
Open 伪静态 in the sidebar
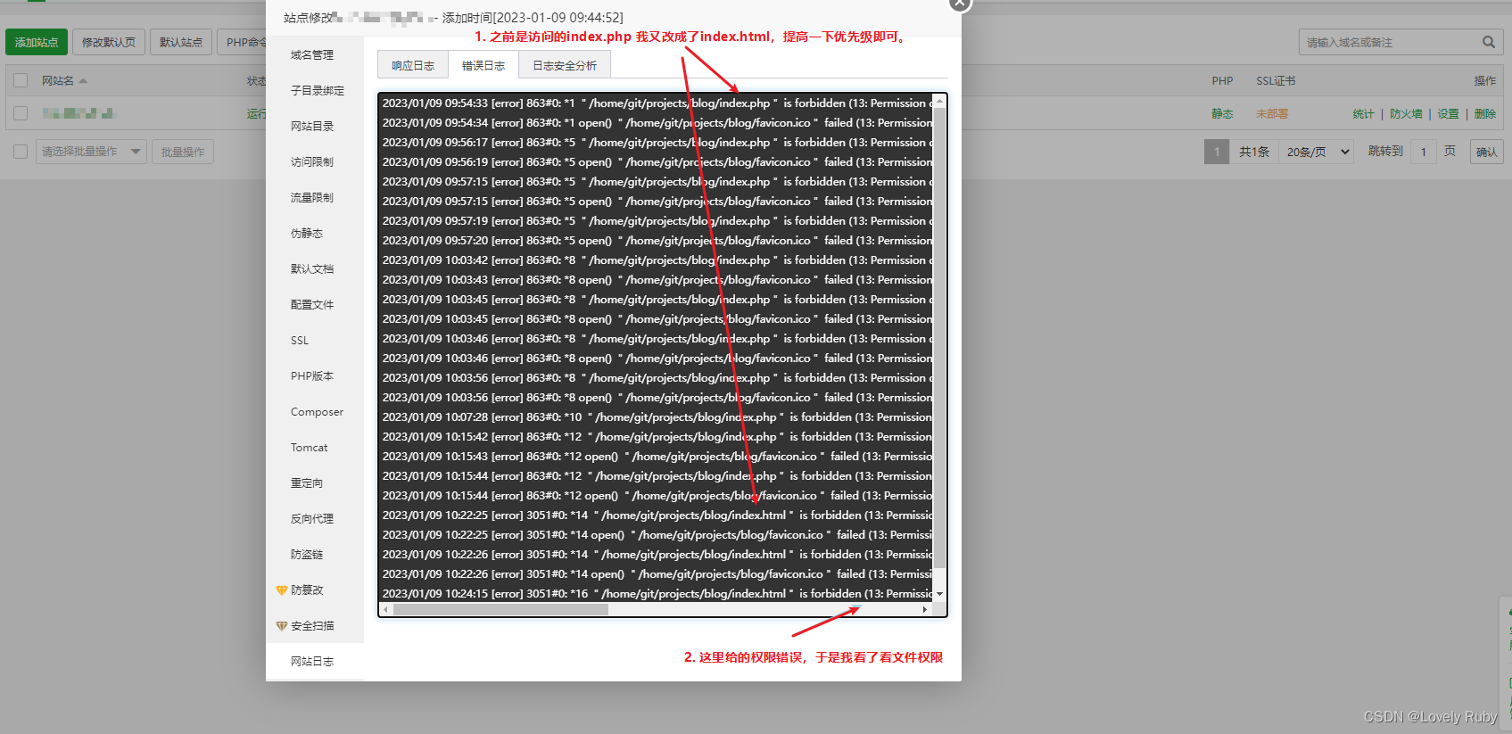coord(307,234)
